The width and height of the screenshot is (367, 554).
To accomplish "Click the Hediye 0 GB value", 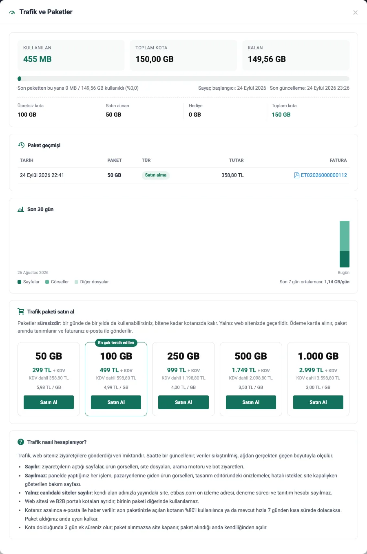I will [x=195, y=115].
